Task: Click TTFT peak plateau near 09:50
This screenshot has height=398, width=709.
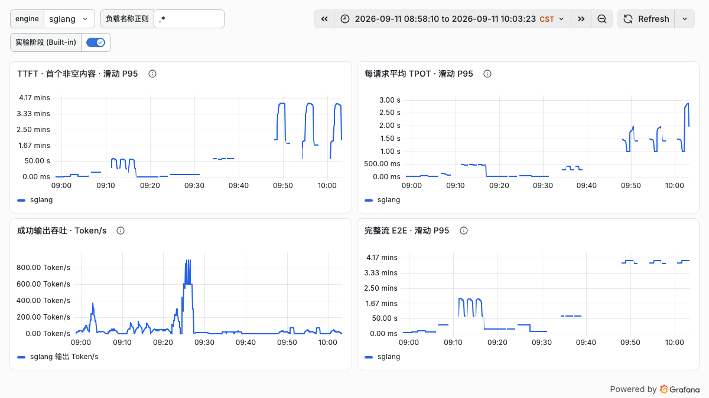Action: click(x=282, y=104)
